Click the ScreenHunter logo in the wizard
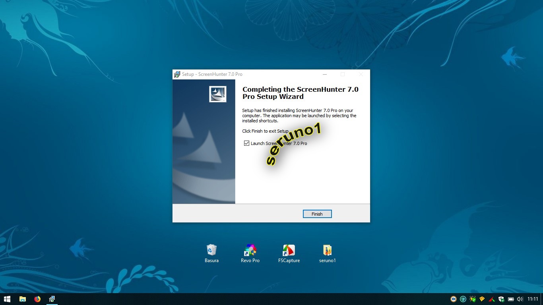Image resolution: width=543 pixels, height=305 pixels. tap(217, 94)
